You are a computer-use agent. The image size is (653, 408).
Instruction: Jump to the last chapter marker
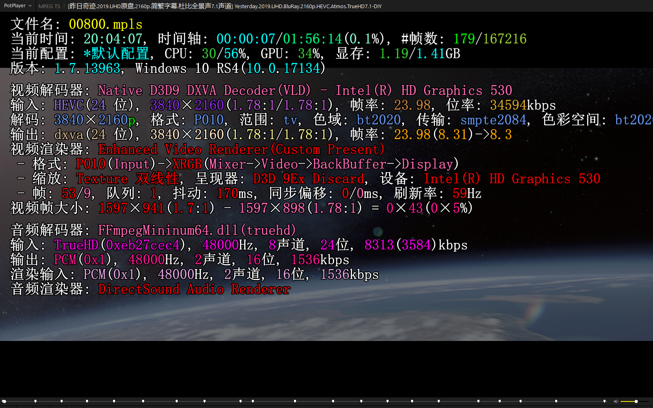click(x=604, y=401)
